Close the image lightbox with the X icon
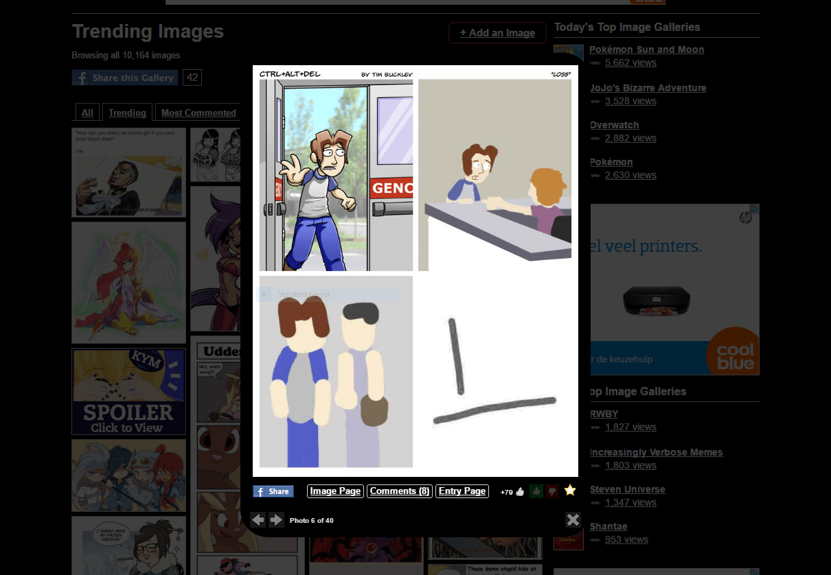 pos(573,519)
